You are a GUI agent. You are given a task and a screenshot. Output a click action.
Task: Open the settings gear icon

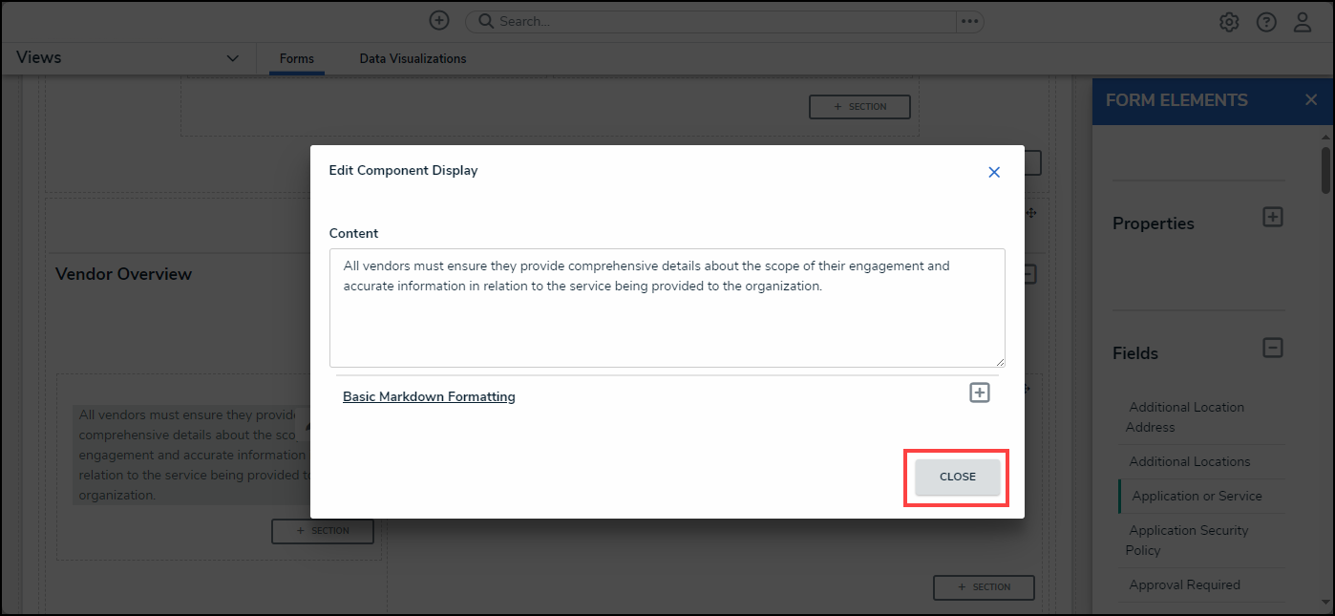click(x=1229, y=22)
